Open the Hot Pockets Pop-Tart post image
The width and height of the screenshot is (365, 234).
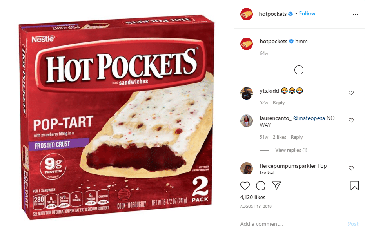click(116, 118)
